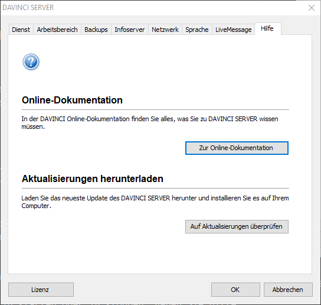Click the DAVINCI SERVER title text
Screen dimensions: 321x305
28,8
